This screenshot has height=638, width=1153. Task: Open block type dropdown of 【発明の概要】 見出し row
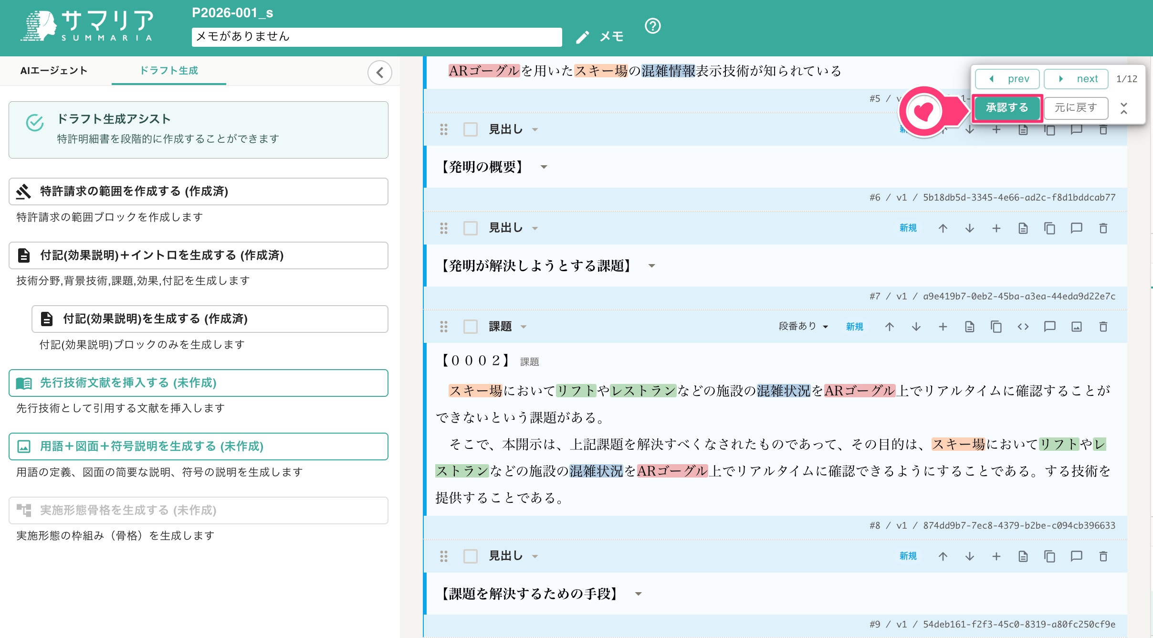tap(535, 130)
